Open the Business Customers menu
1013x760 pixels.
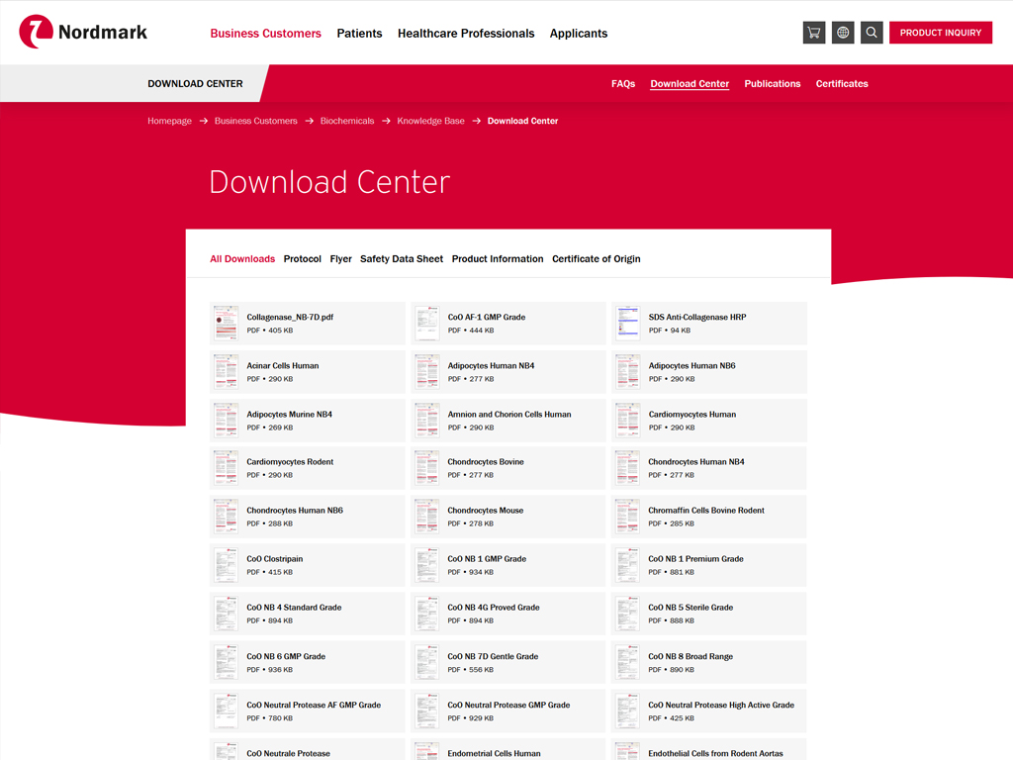pyautogui.click(x=265, y=34)
